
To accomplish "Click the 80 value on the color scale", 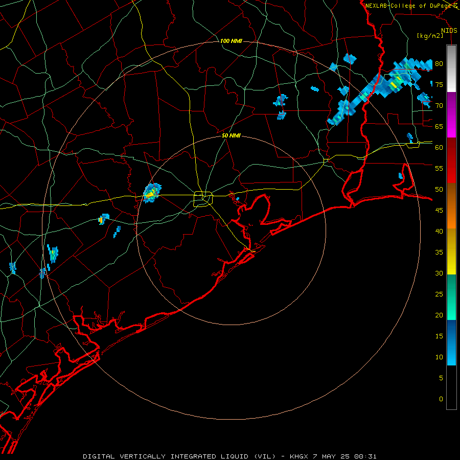I will 439,64.
